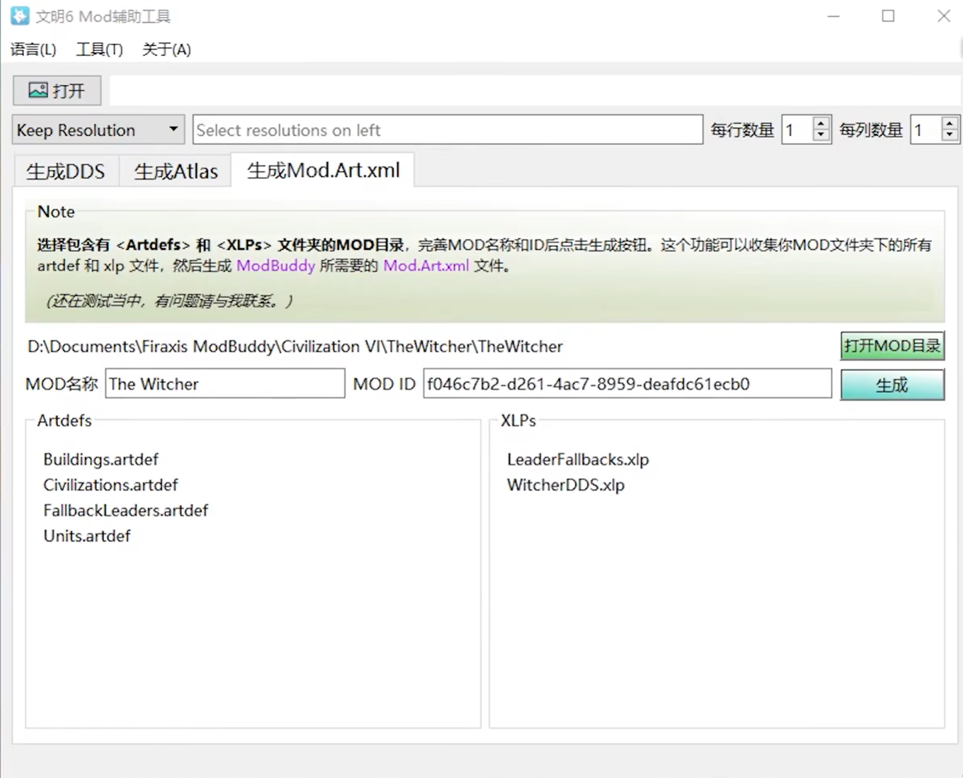This screenshot has height=778, width=963.
Task: Click the app icon in the title bar
Action: tap(19, 16)
